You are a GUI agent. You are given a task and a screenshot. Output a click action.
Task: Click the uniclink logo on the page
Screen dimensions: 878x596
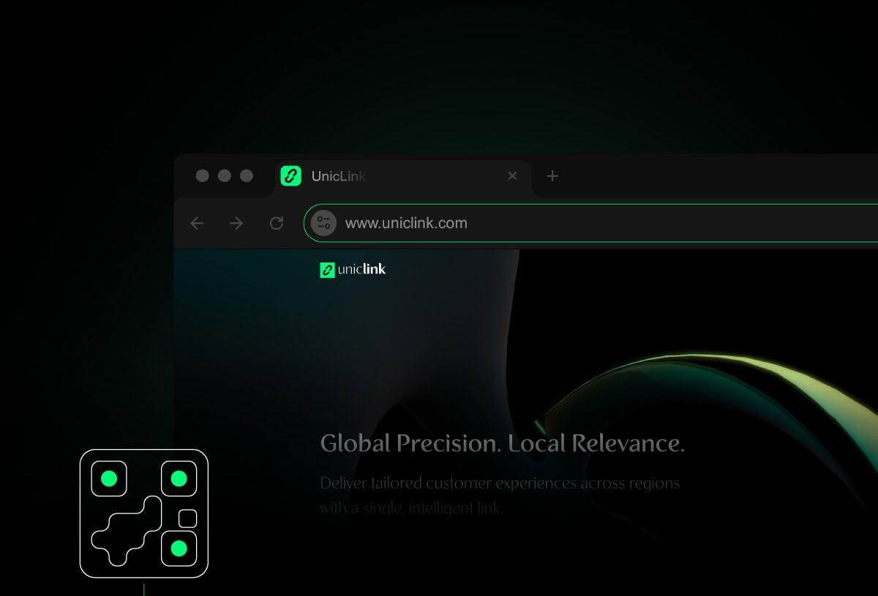point(353,270)
